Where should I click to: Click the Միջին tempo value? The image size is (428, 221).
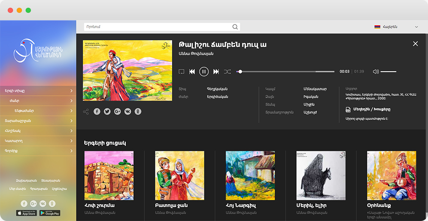pos(309,105)
